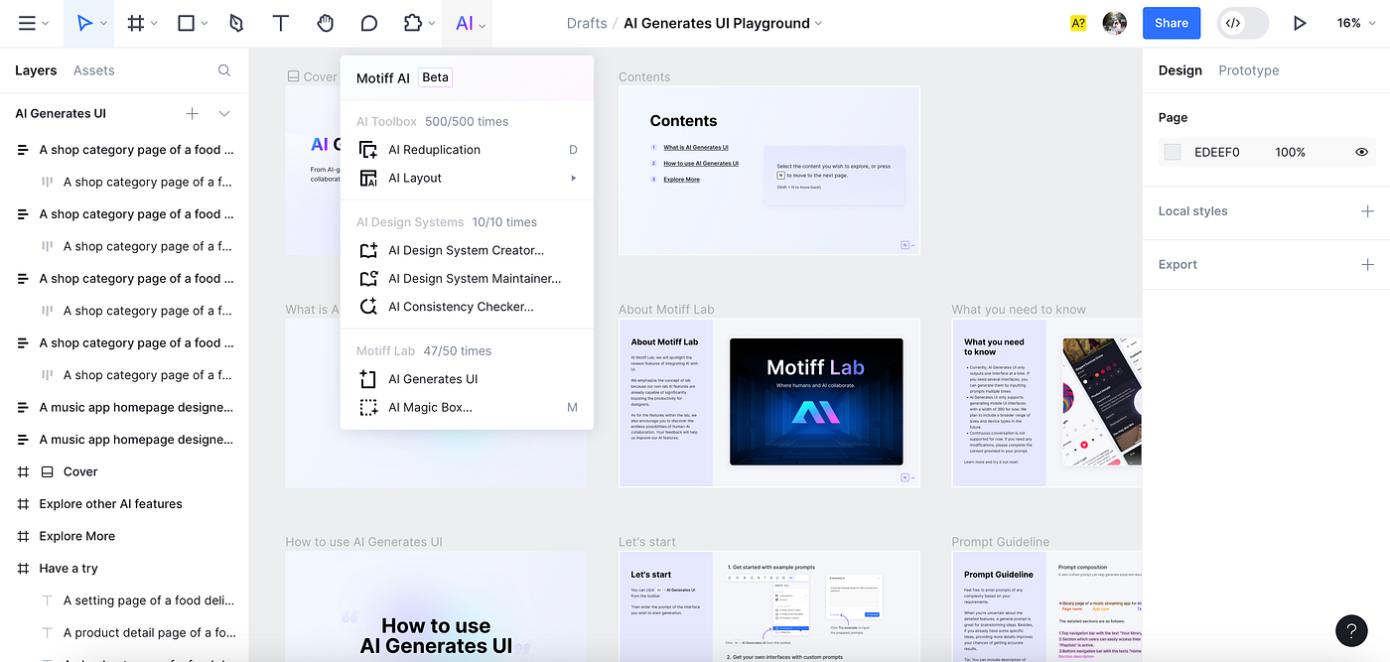
Task: Choose AI Design System Creator
Action: 467,250
